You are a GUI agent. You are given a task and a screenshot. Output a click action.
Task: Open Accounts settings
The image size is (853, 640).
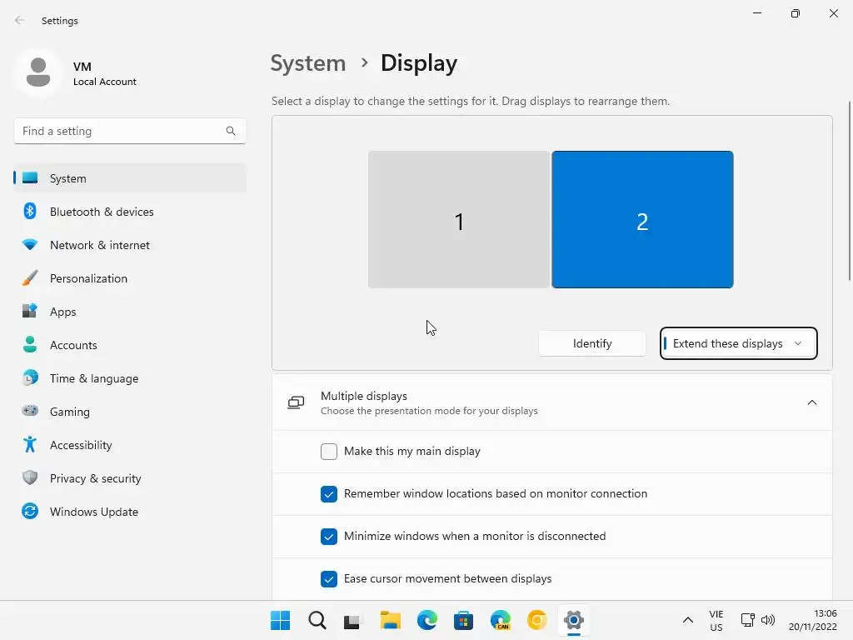coord(130,345)
